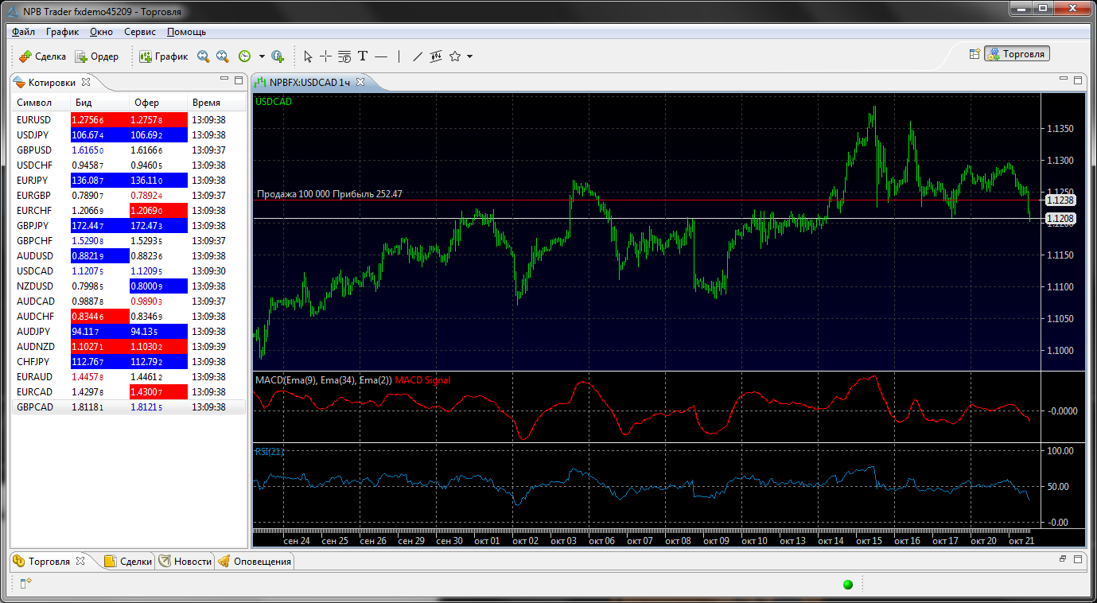Click the RSI(21) indicator label

point(270,452)
